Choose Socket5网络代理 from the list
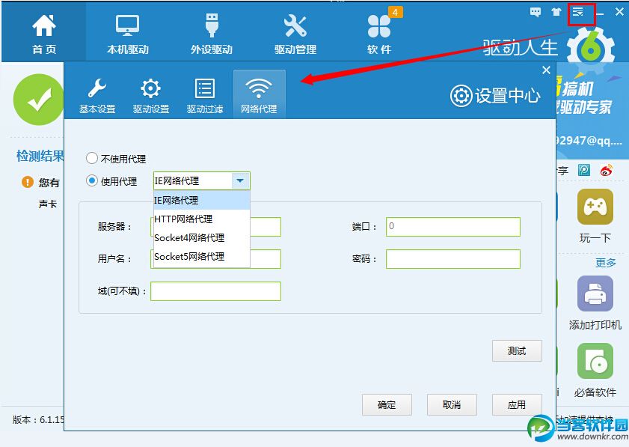 [201, 257]
